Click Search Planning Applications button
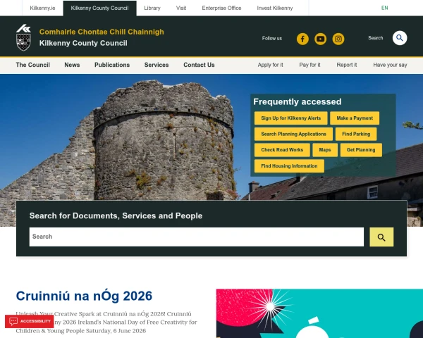The width and height of the screenshot is (423, 338). (x=293, y=134)
